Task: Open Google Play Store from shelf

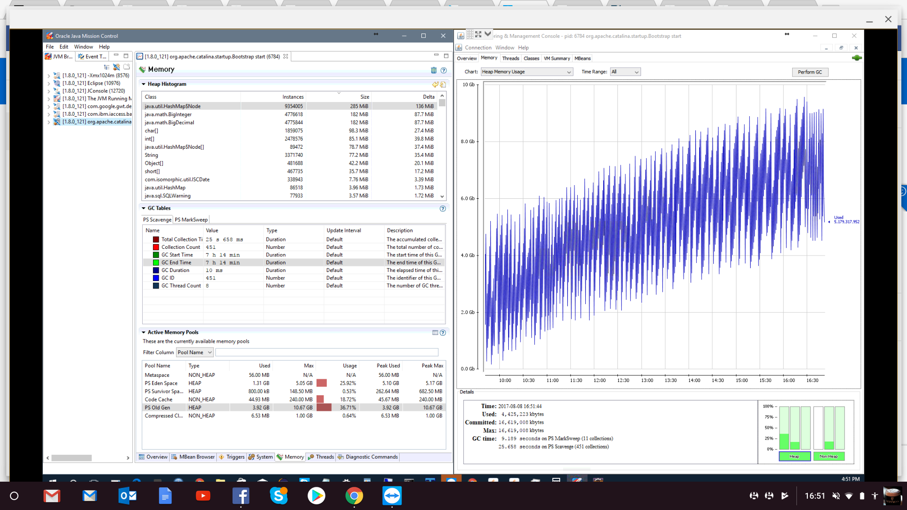Action: pyautogui.click(x=317, y=496)
